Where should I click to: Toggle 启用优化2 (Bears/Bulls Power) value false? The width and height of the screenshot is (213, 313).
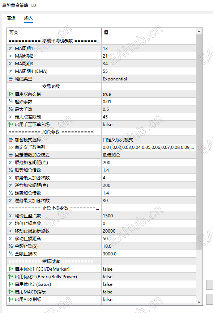(x=149, y=277)
